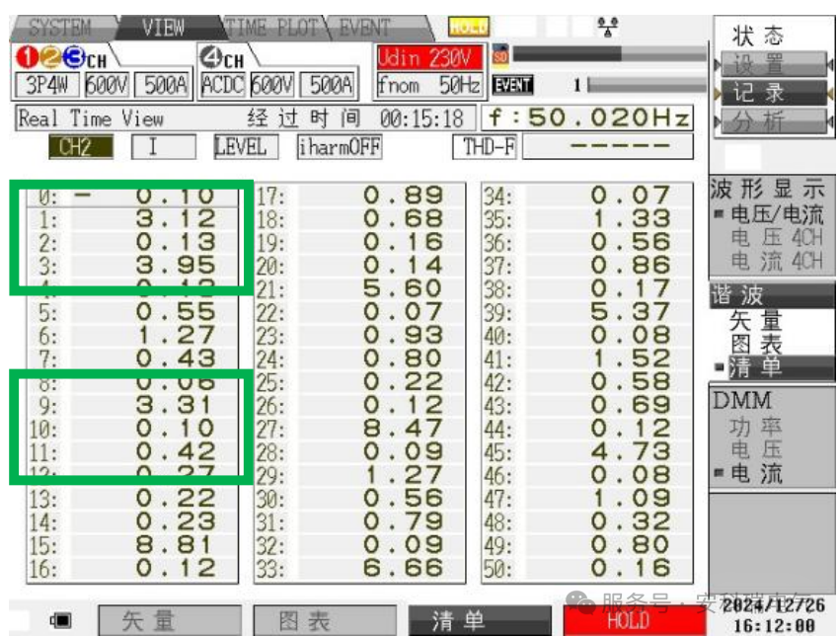Select the VIEW tab

[x=164, y=28]
